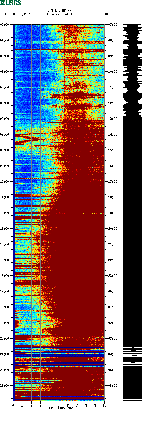Image resolution: width=144 pixels, height=422 pixels.
Task: Click the frequency axis tick label 5
Action: (59, 406)
